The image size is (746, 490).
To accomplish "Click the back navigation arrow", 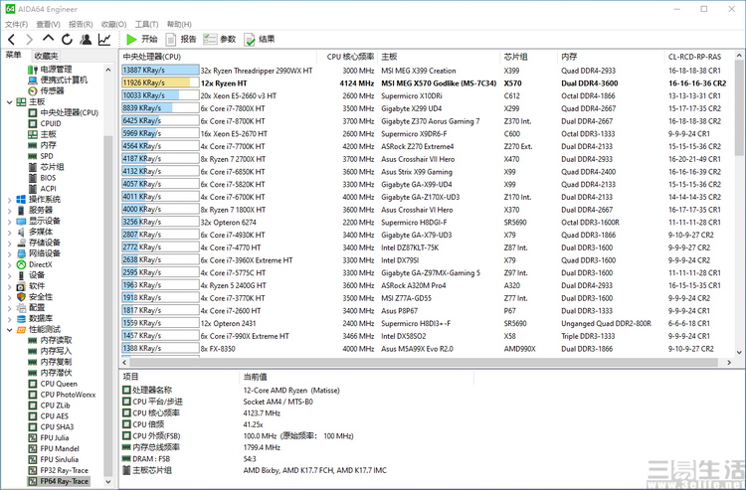I will click(x=13, y=40).
